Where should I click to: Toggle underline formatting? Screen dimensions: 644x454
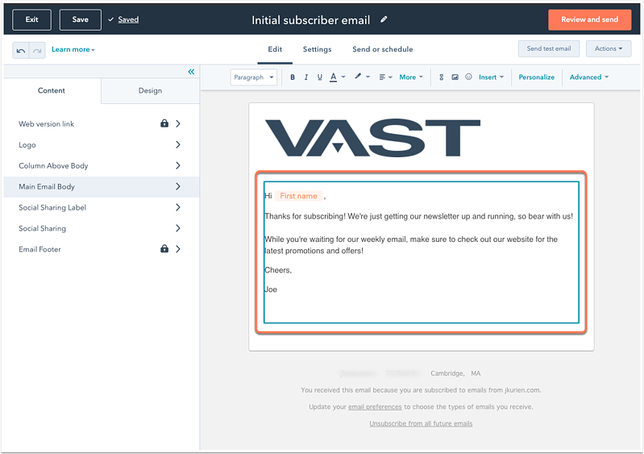point(319,77)
